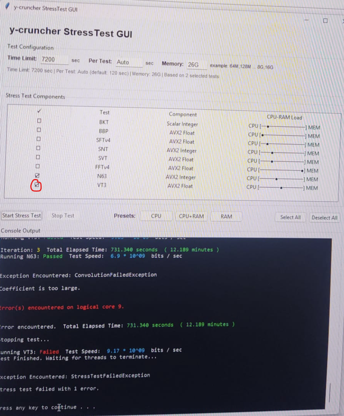
Task: Click the logical core 9 error line
Action: [x=62, y=307]
